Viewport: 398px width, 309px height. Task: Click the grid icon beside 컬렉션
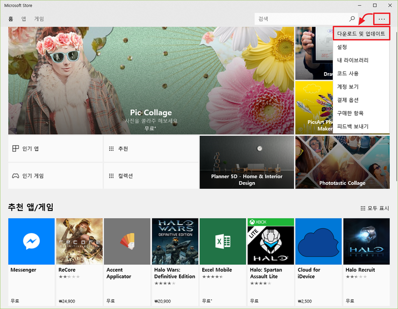(x=111, y=176)
